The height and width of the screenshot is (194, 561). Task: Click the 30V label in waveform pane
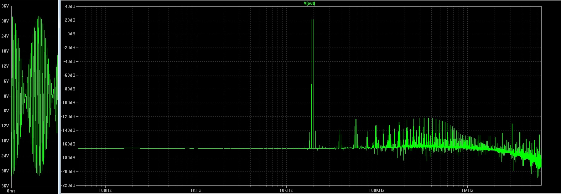[5, 21]
